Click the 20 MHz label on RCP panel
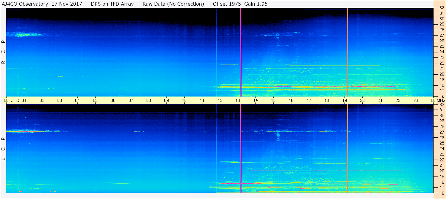446x199 pixels. pos(441,74)
